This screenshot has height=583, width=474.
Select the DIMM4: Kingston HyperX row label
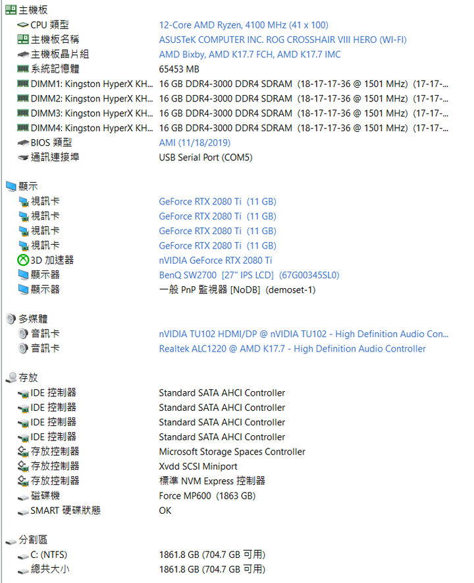click(92, 128)
